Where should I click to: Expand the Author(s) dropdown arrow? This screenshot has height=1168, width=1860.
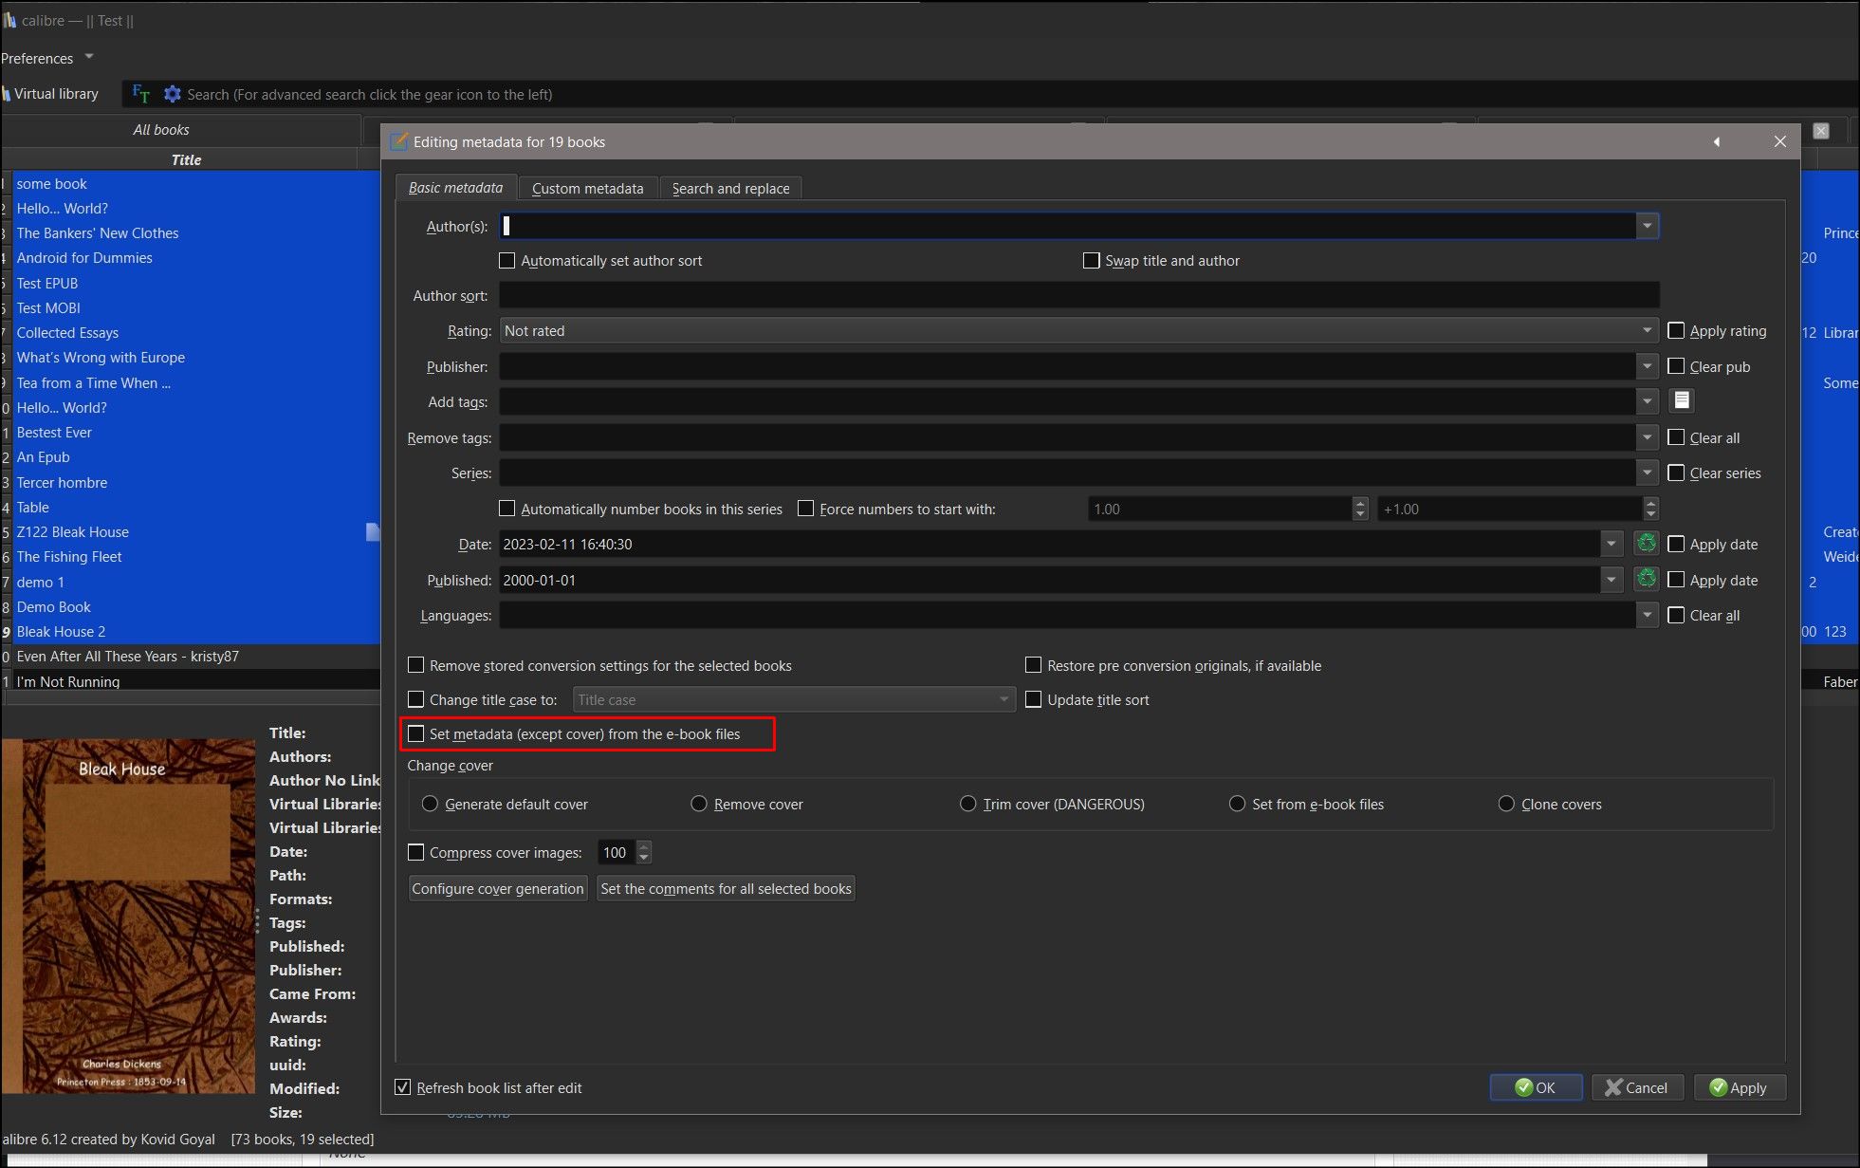1647,226
